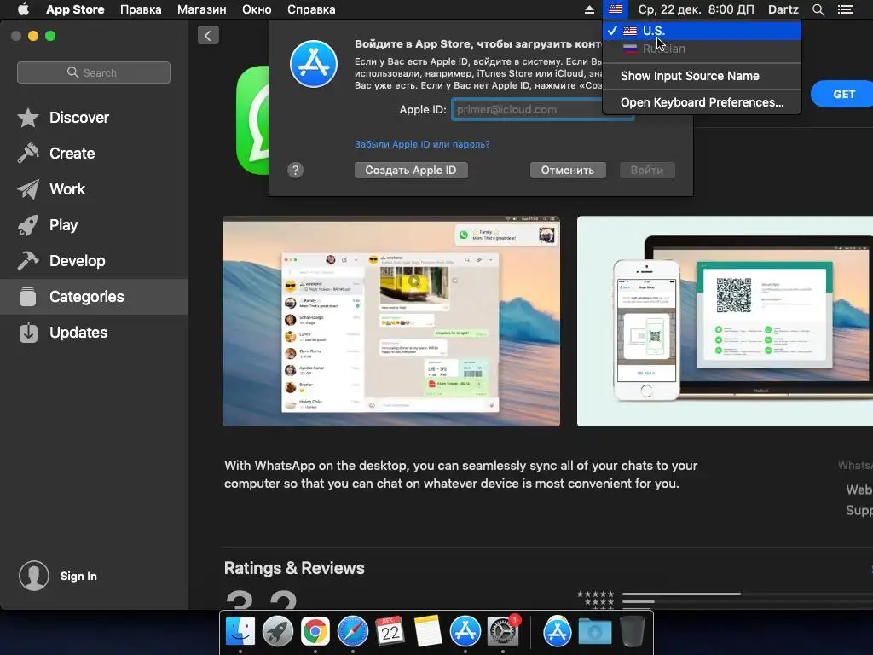Image resolution: width=873 pixels, height=655 pixels.
Task: Click the Забыли Apple ID или пароль? link
Action: pyautogui.click(x=422, y=144)
